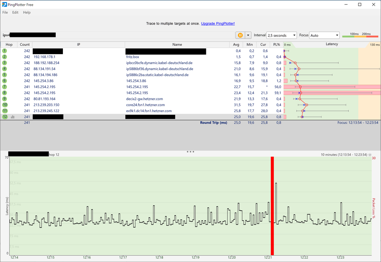The width and height of the screenshot is (381, 262).
Task: Click the red packet loss bar in timeline
Action: pos(272,206)
